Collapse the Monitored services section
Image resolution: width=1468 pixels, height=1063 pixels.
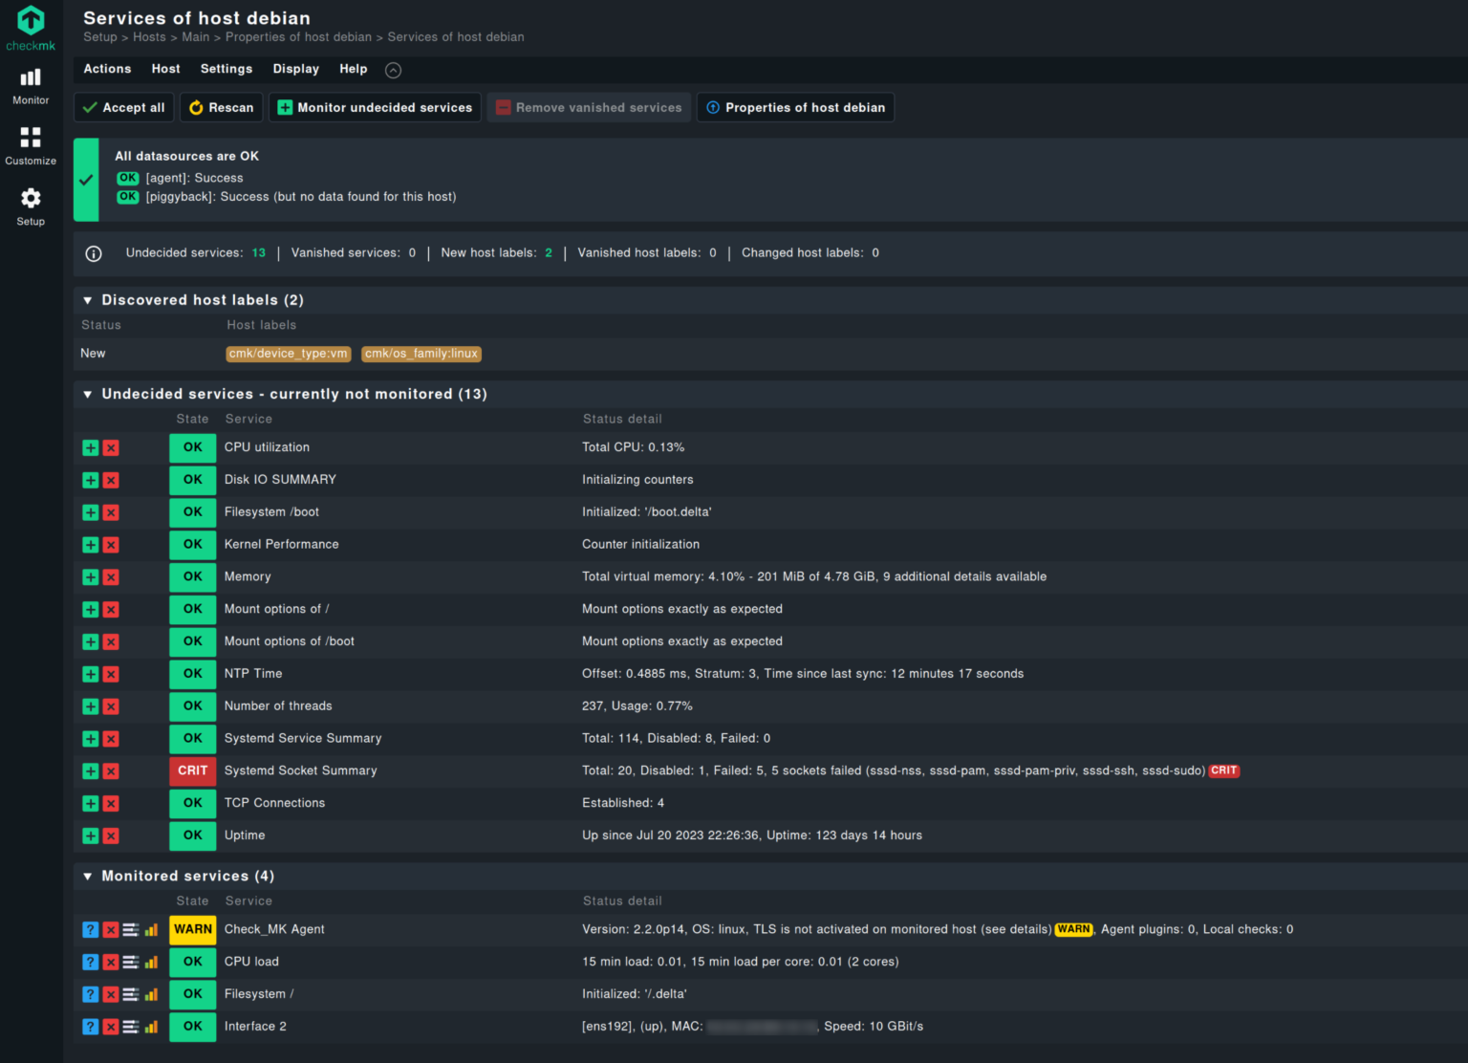click(88, 876)
